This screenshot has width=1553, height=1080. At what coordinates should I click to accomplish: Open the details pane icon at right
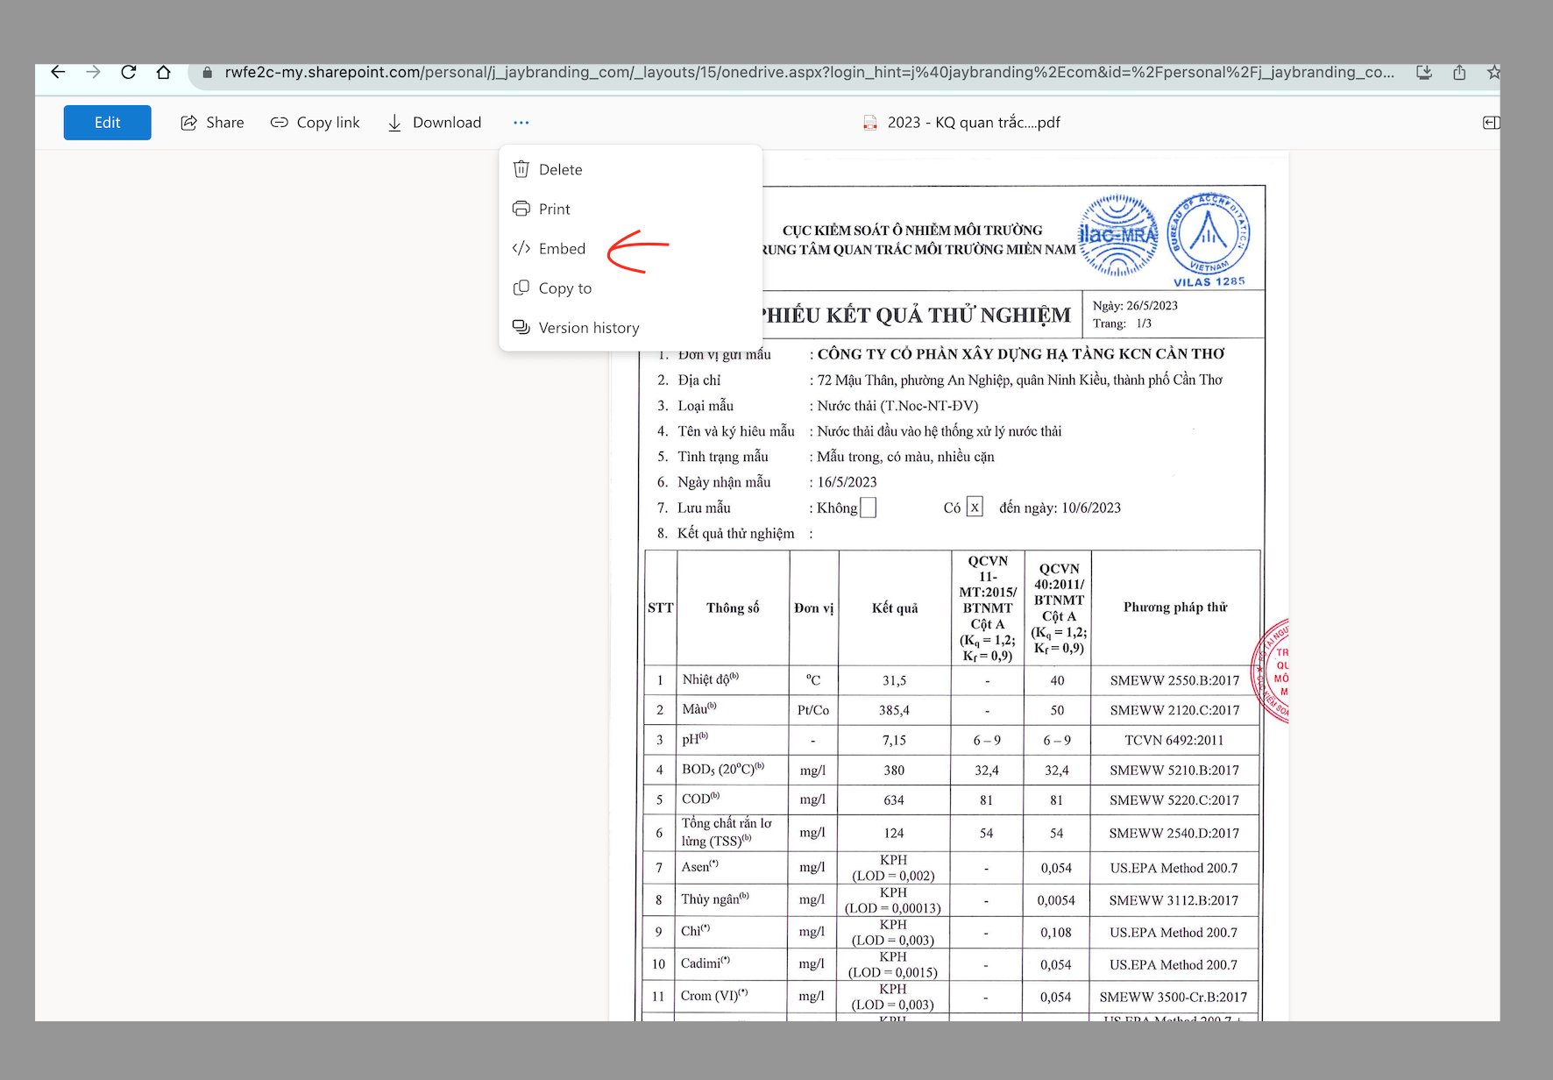pyautogui.click(x=1490, y=123)
